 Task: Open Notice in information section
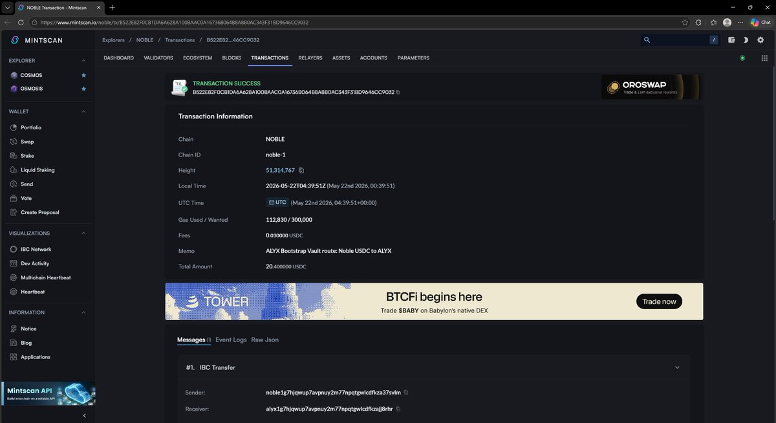point(28,329)
